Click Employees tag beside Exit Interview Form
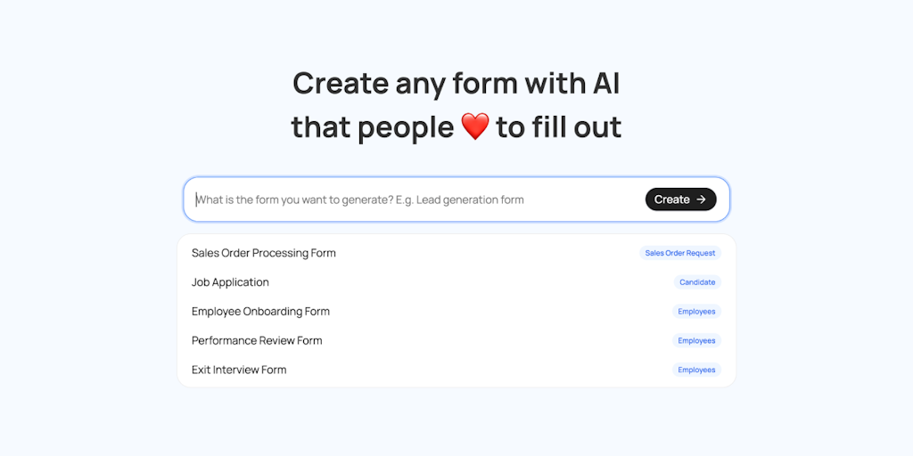 click(x=696, y=370)
